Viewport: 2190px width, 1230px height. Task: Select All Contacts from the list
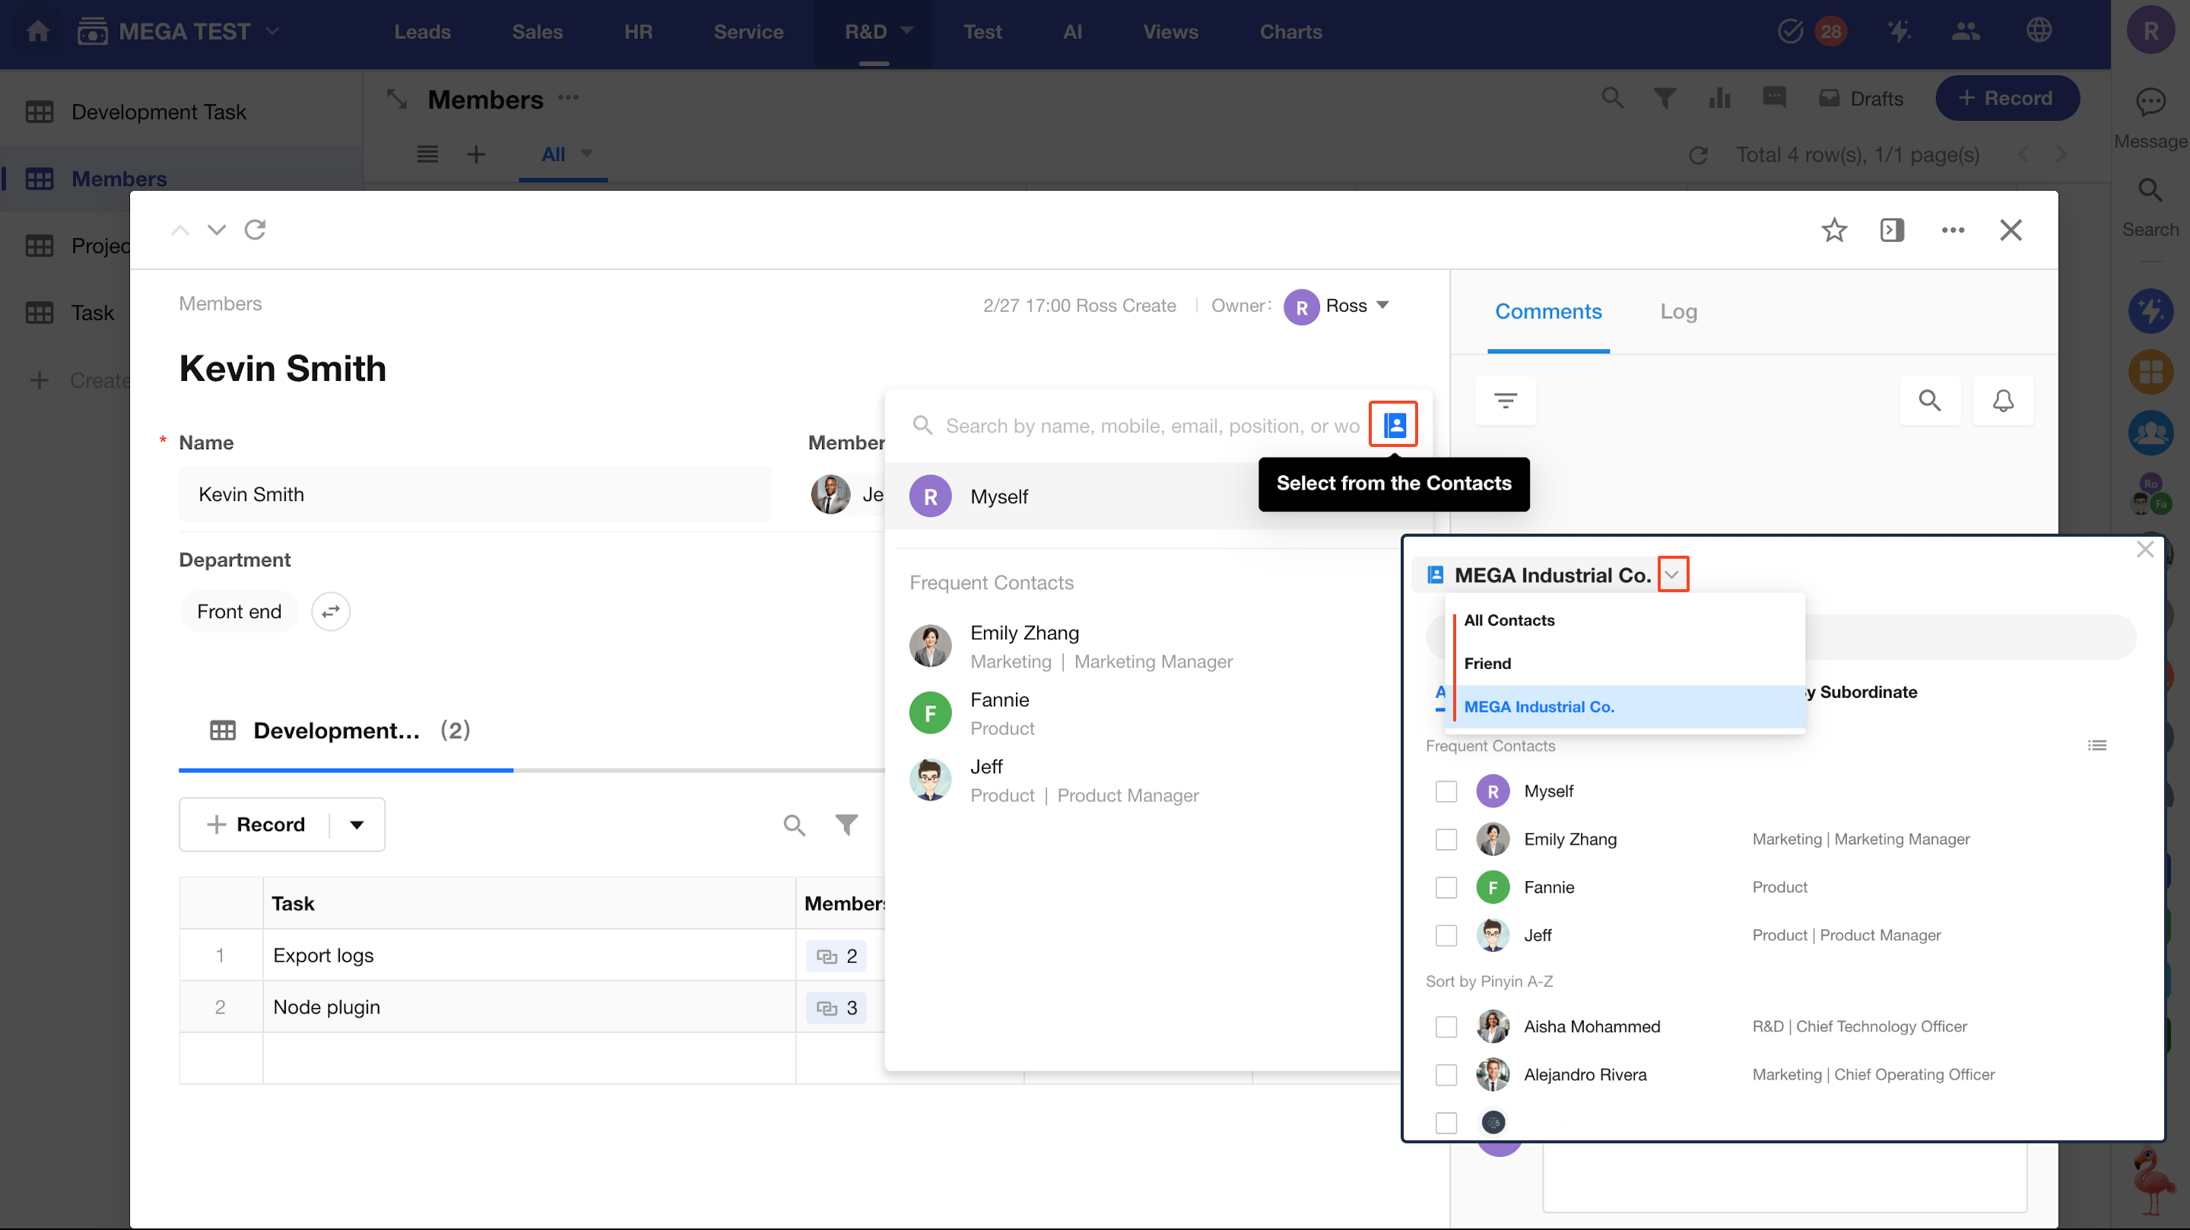1509,620
